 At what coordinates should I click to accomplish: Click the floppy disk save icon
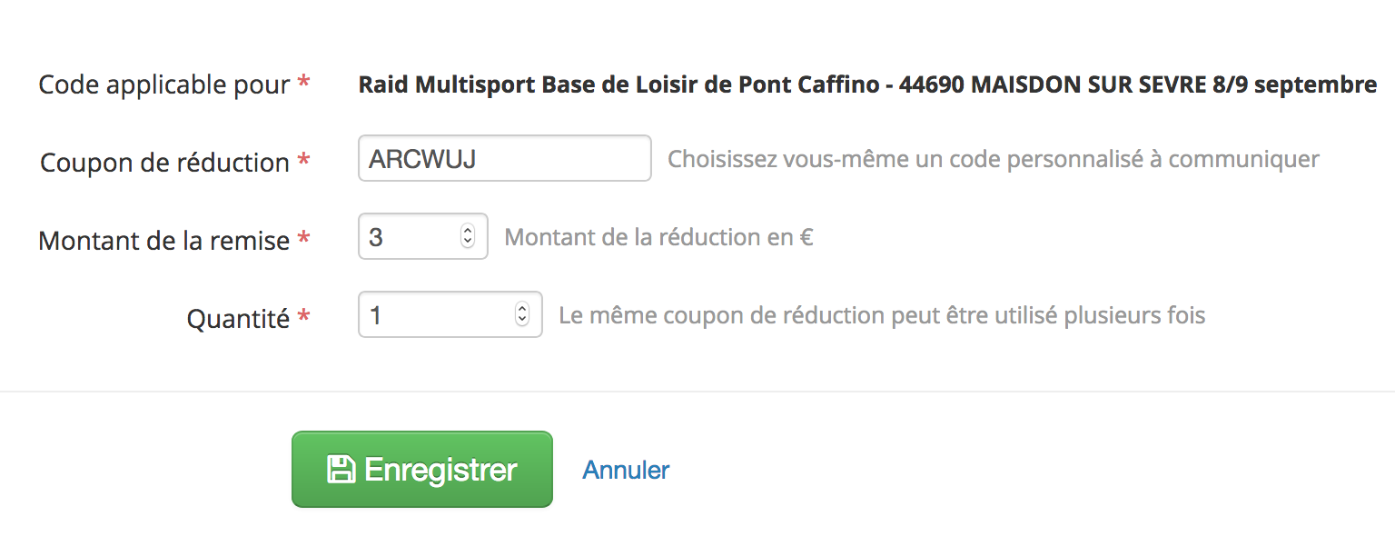pos(341,470)
